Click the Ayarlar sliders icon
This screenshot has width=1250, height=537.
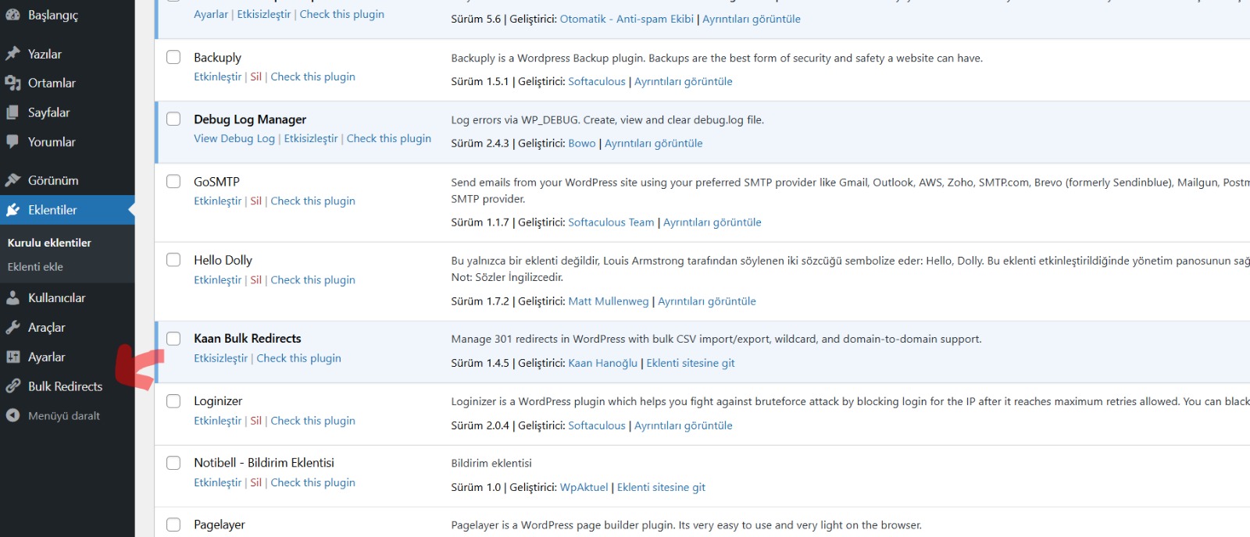[12, 357]
